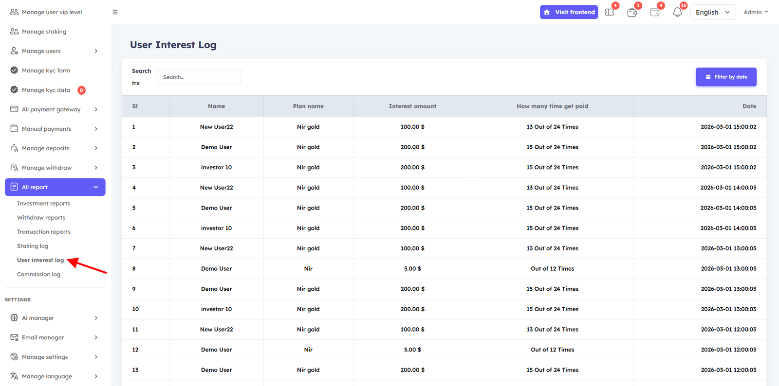Screen dimensions: 779x386
Task: Open User interest log submenu item
Action: (x=40, y=260)
